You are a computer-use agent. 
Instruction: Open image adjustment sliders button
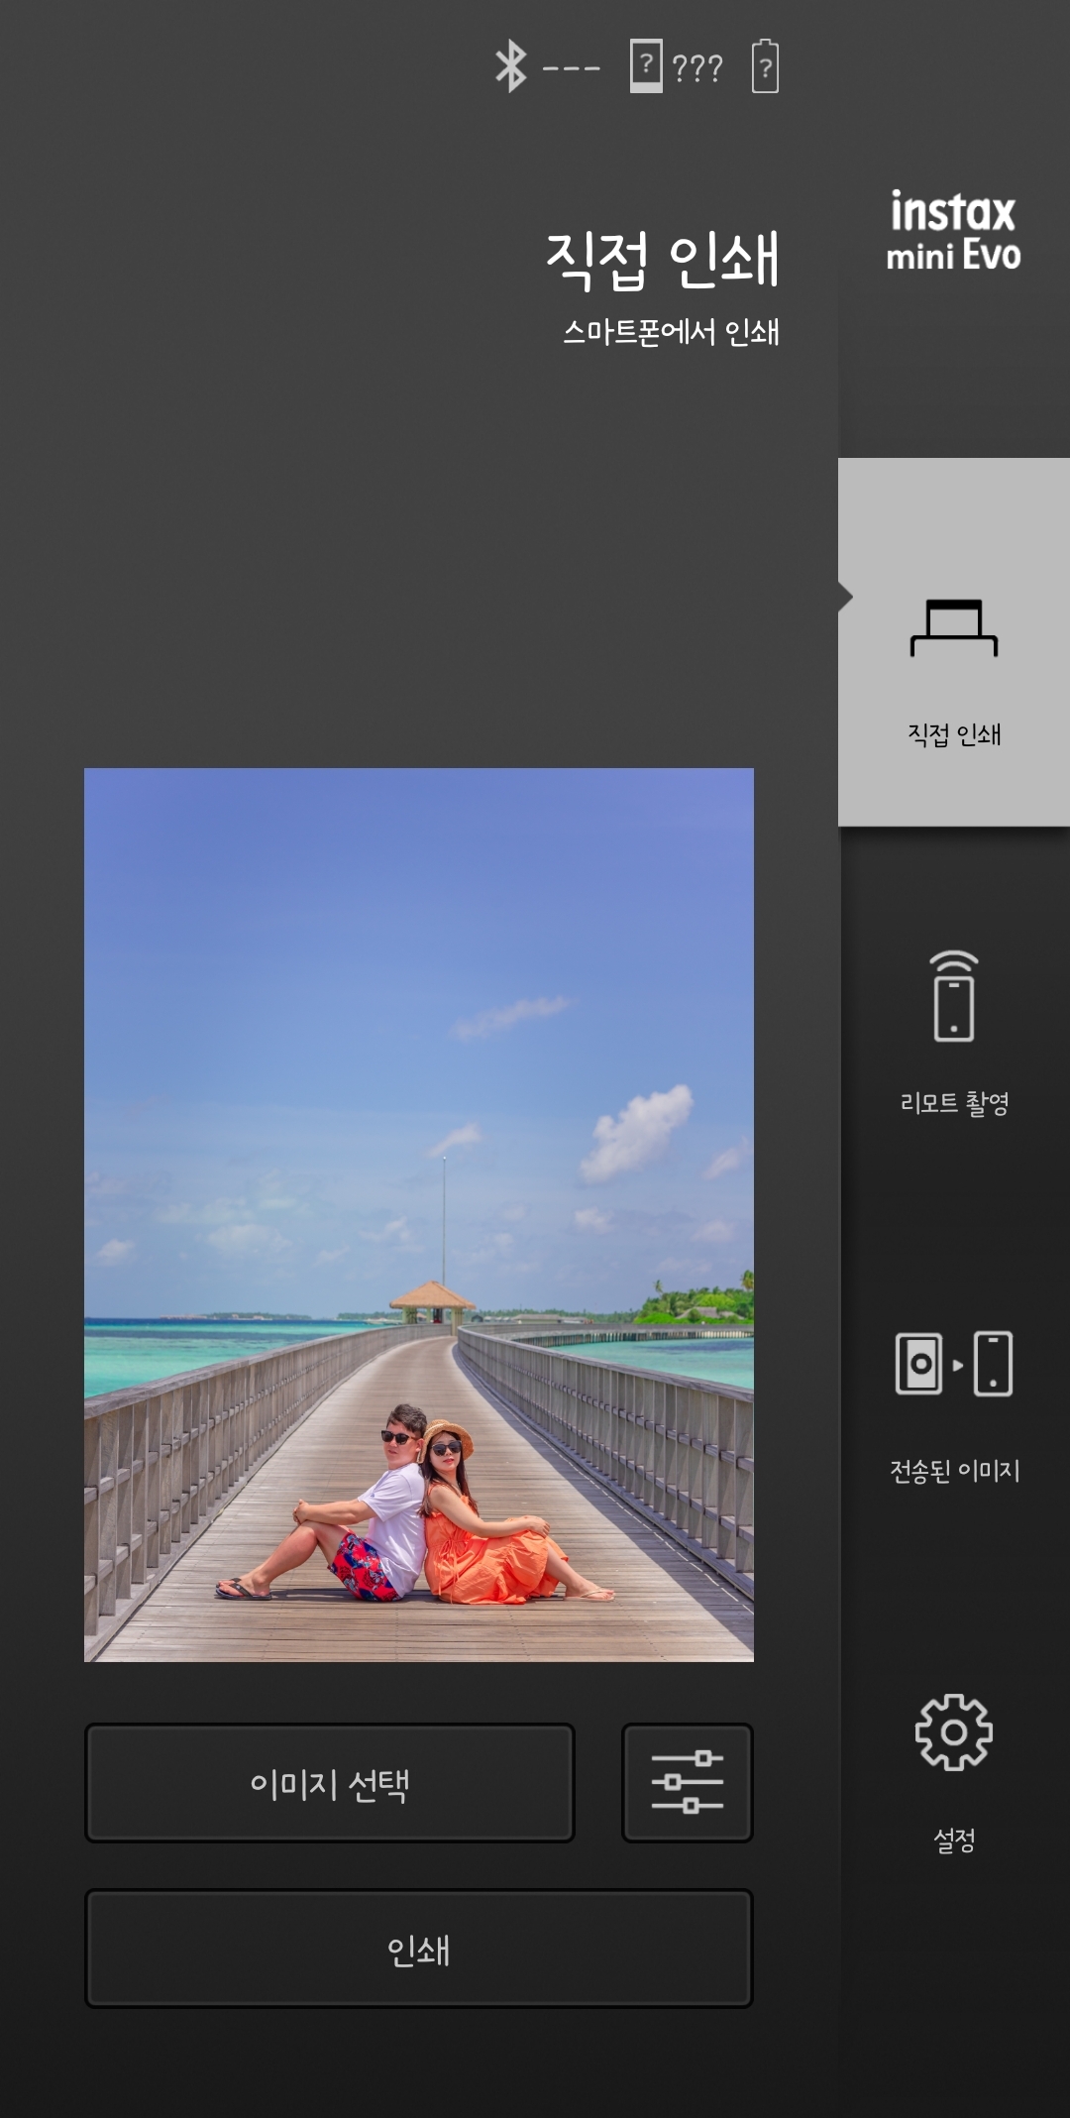(688, 1783)
